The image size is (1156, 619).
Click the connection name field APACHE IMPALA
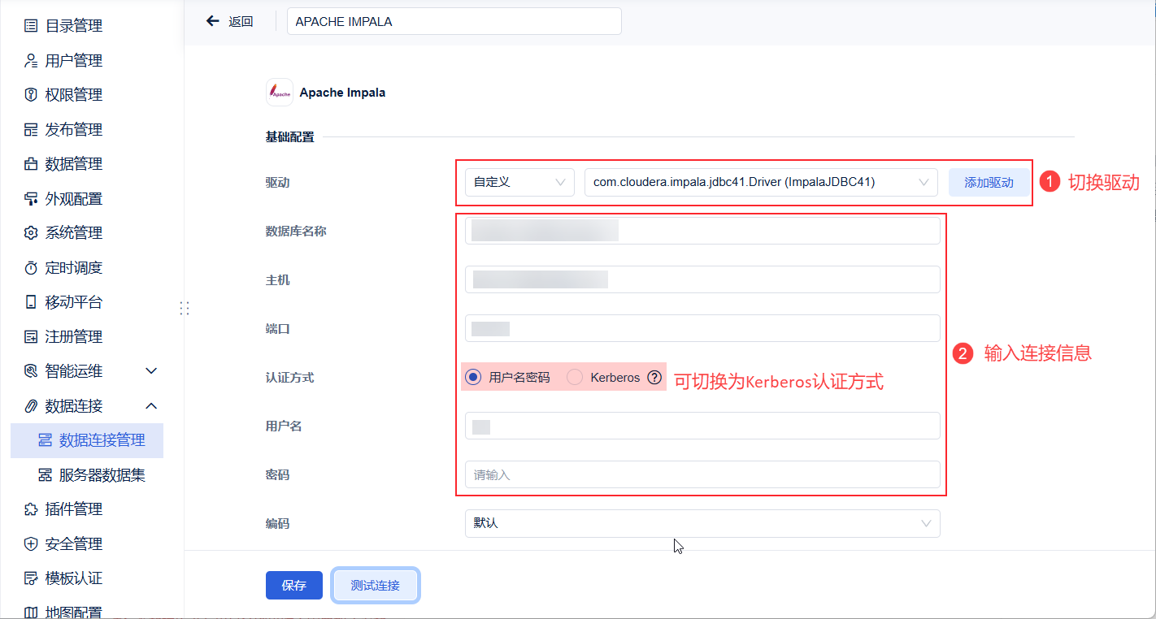(x=454, y=22)
